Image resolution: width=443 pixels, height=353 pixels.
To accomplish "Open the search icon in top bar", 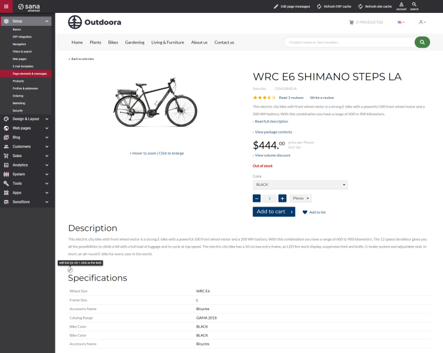I will pos(414,6).
